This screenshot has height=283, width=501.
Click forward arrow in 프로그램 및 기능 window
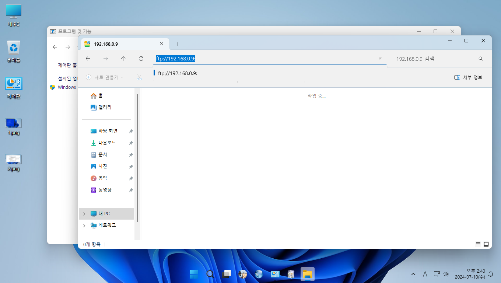(x=67, y=47)
